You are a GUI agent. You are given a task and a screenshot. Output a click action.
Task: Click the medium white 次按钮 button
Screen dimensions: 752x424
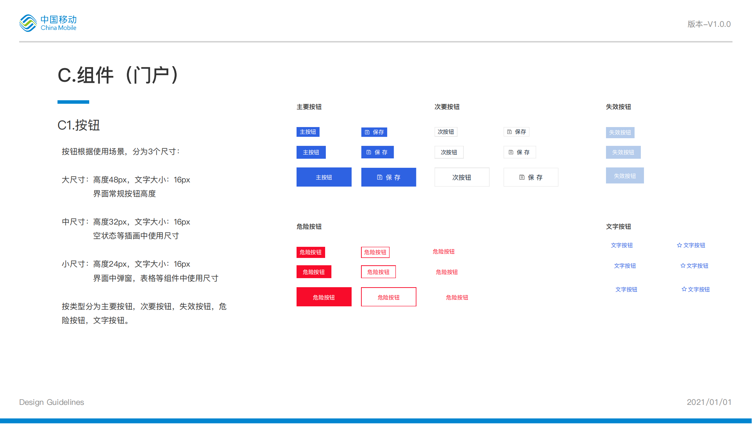click(x=449, y=152)
